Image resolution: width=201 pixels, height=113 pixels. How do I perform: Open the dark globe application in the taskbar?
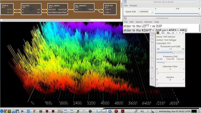click(x=90, y=111)
